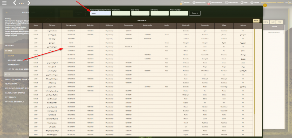Viewport: 292px width, 138px height.
Task: Open the hamburger menu icon
Action: pyautogui.click(x=4, y=3)
